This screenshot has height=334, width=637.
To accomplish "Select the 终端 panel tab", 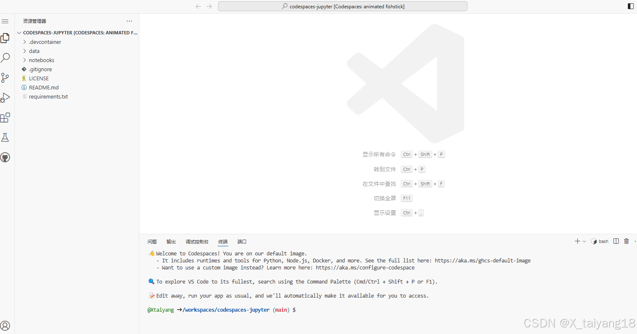I will 223,242.
